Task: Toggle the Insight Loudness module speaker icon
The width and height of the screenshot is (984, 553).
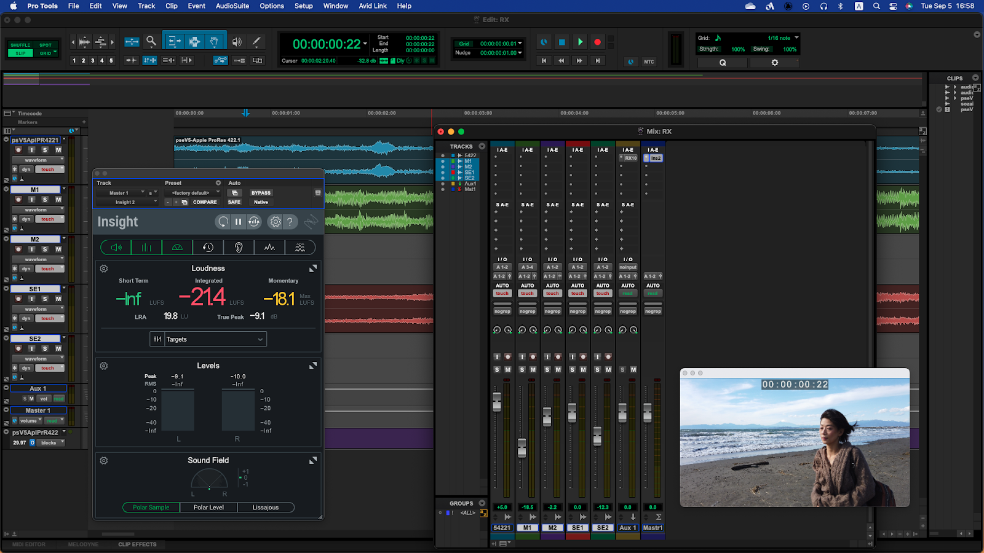Action: pyautogui.click(x=116, y=247)
